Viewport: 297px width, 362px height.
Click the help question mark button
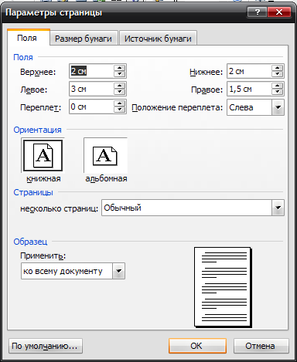(257, 12)
